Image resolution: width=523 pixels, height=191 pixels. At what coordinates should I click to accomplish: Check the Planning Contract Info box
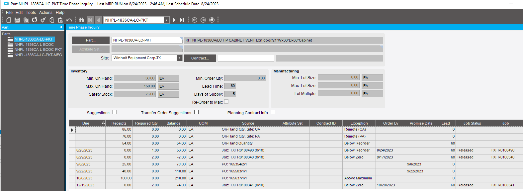(273, 112)
